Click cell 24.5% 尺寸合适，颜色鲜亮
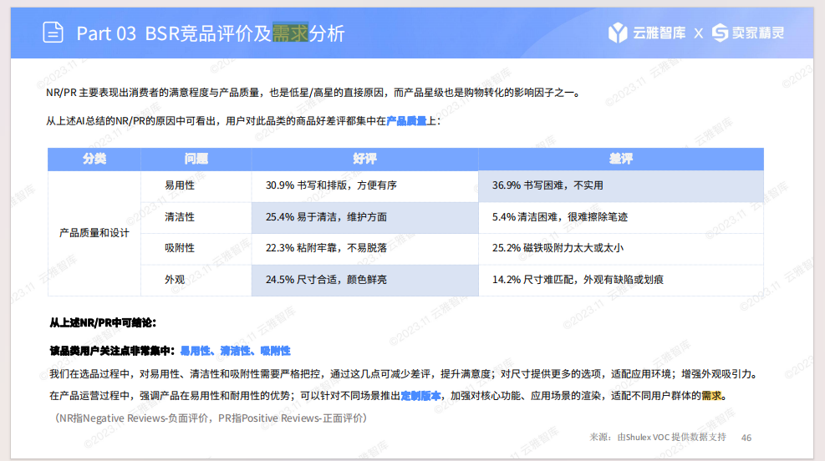Viewport: 825px width, 461px height. 364,280
